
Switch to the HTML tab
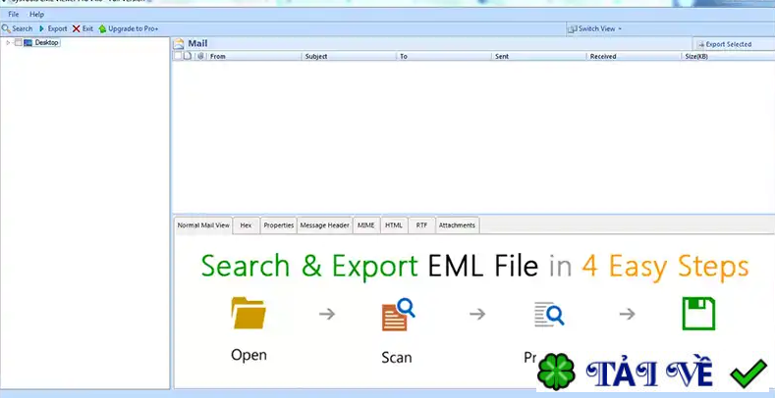pyautogui.click(x=394, y=225)
